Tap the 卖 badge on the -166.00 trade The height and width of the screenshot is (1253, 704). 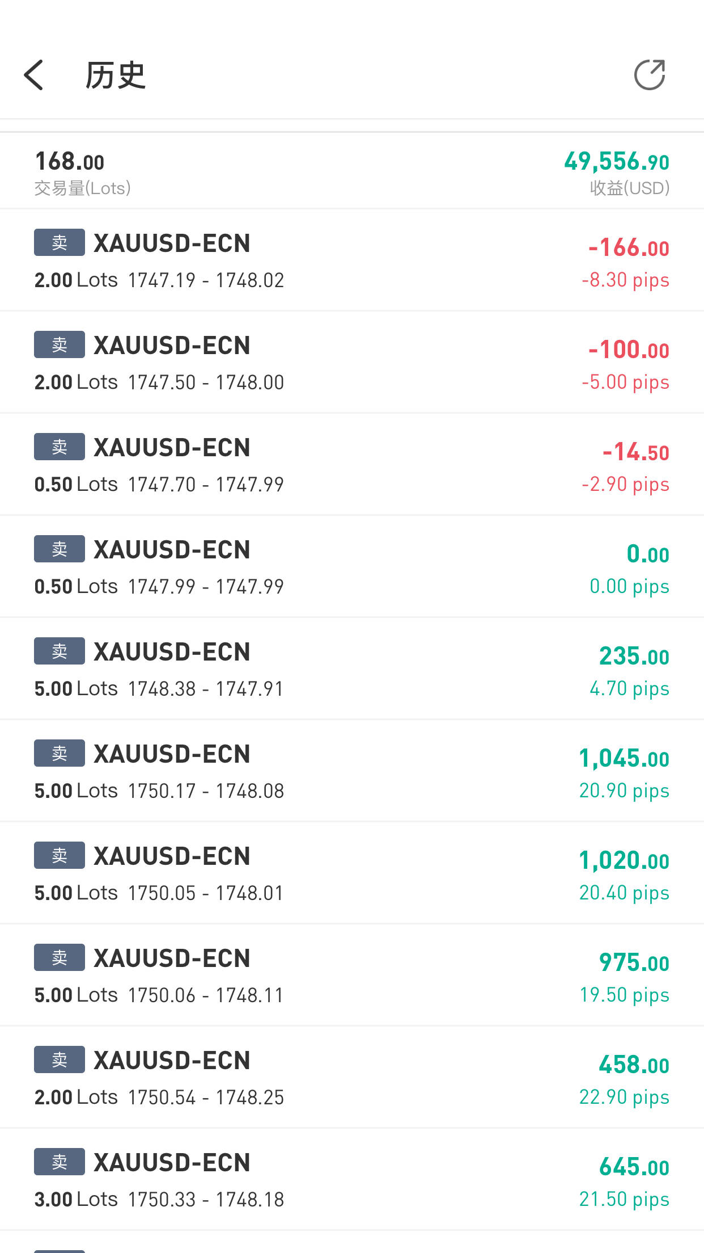point(60,243)
